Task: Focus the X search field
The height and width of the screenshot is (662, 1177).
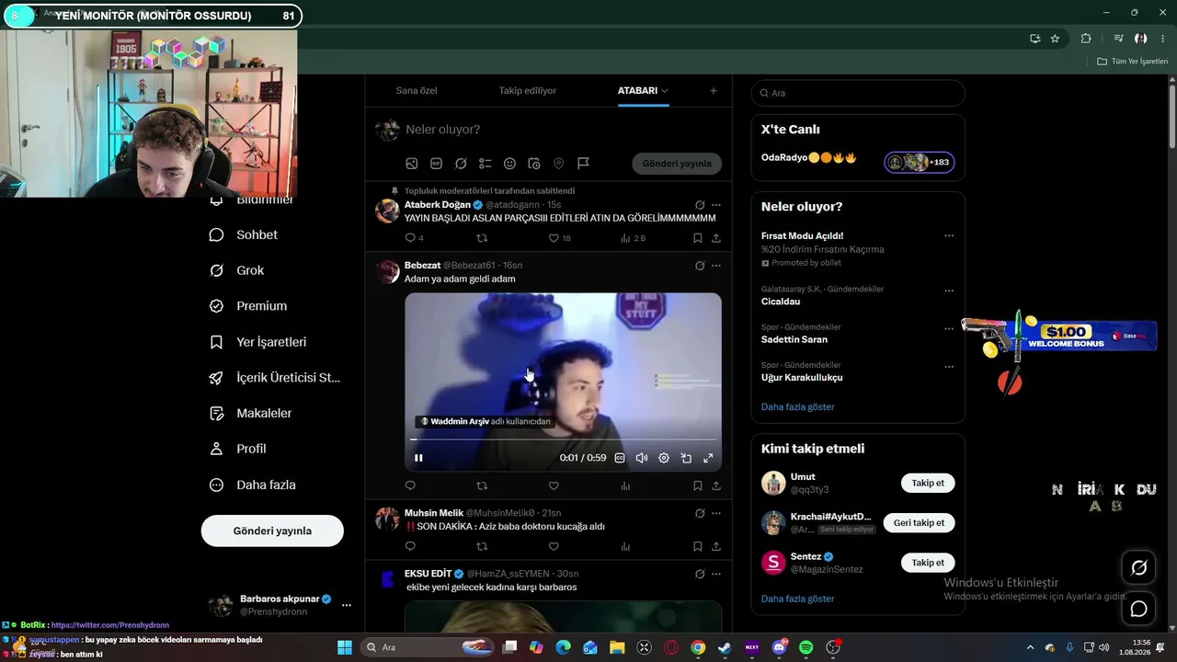Action: pos(858,93)
